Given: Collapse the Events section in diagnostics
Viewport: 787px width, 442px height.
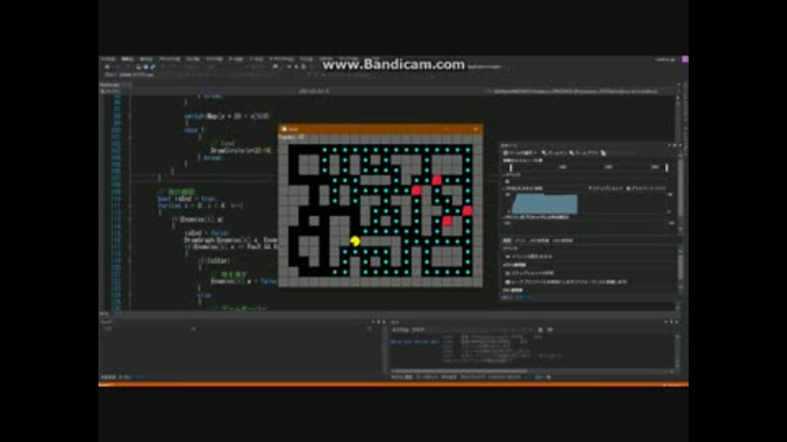Looking at the screenshot, I should 504,174.
